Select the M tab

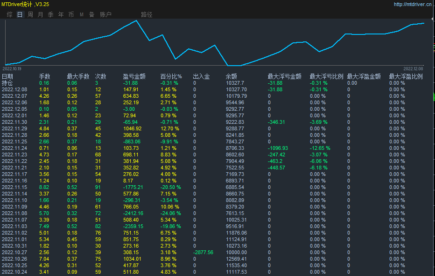[x=82, y=14]
